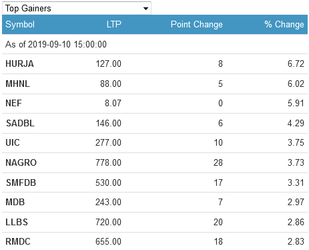The width and height of the screenshot is (309, 250).
Task: Sort by the LTP column header
Action: (x=114, y=24)
